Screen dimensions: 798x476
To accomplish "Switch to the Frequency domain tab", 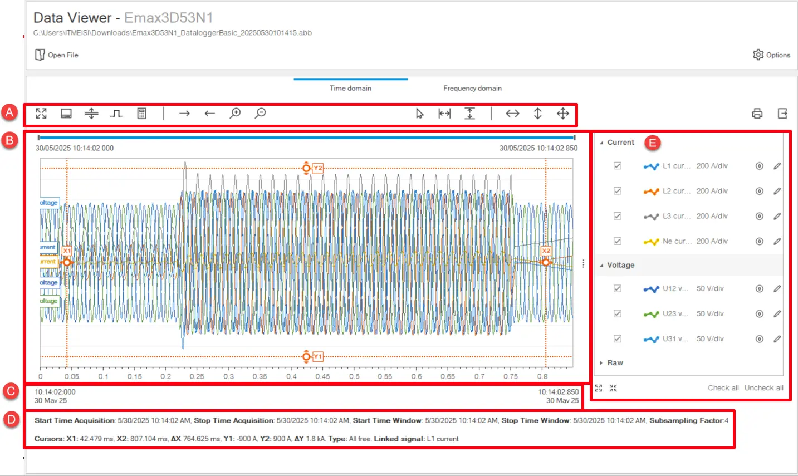I will pos(472,88).
